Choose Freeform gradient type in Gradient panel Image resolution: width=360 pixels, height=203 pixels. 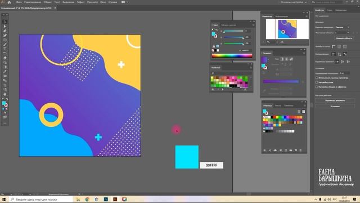(291, 59)
